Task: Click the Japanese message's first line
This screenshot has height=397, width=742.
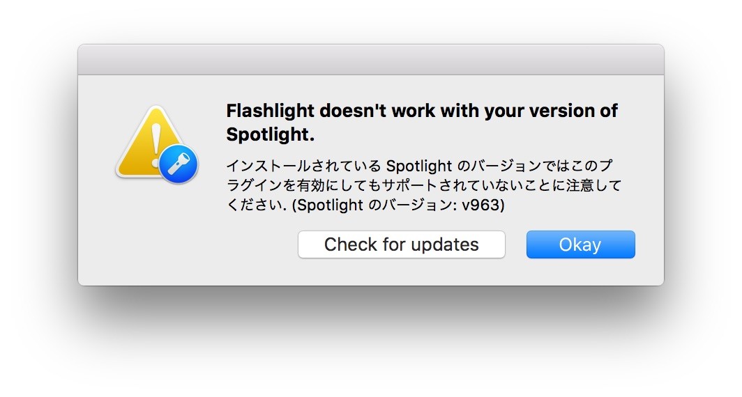Action: pyautogui.click(x=419, y=167)
